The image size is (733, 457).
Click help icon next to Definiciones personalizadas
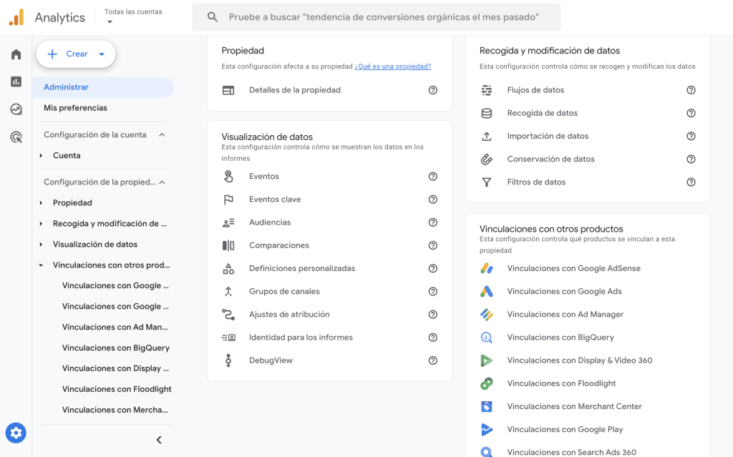click(433, 268)
